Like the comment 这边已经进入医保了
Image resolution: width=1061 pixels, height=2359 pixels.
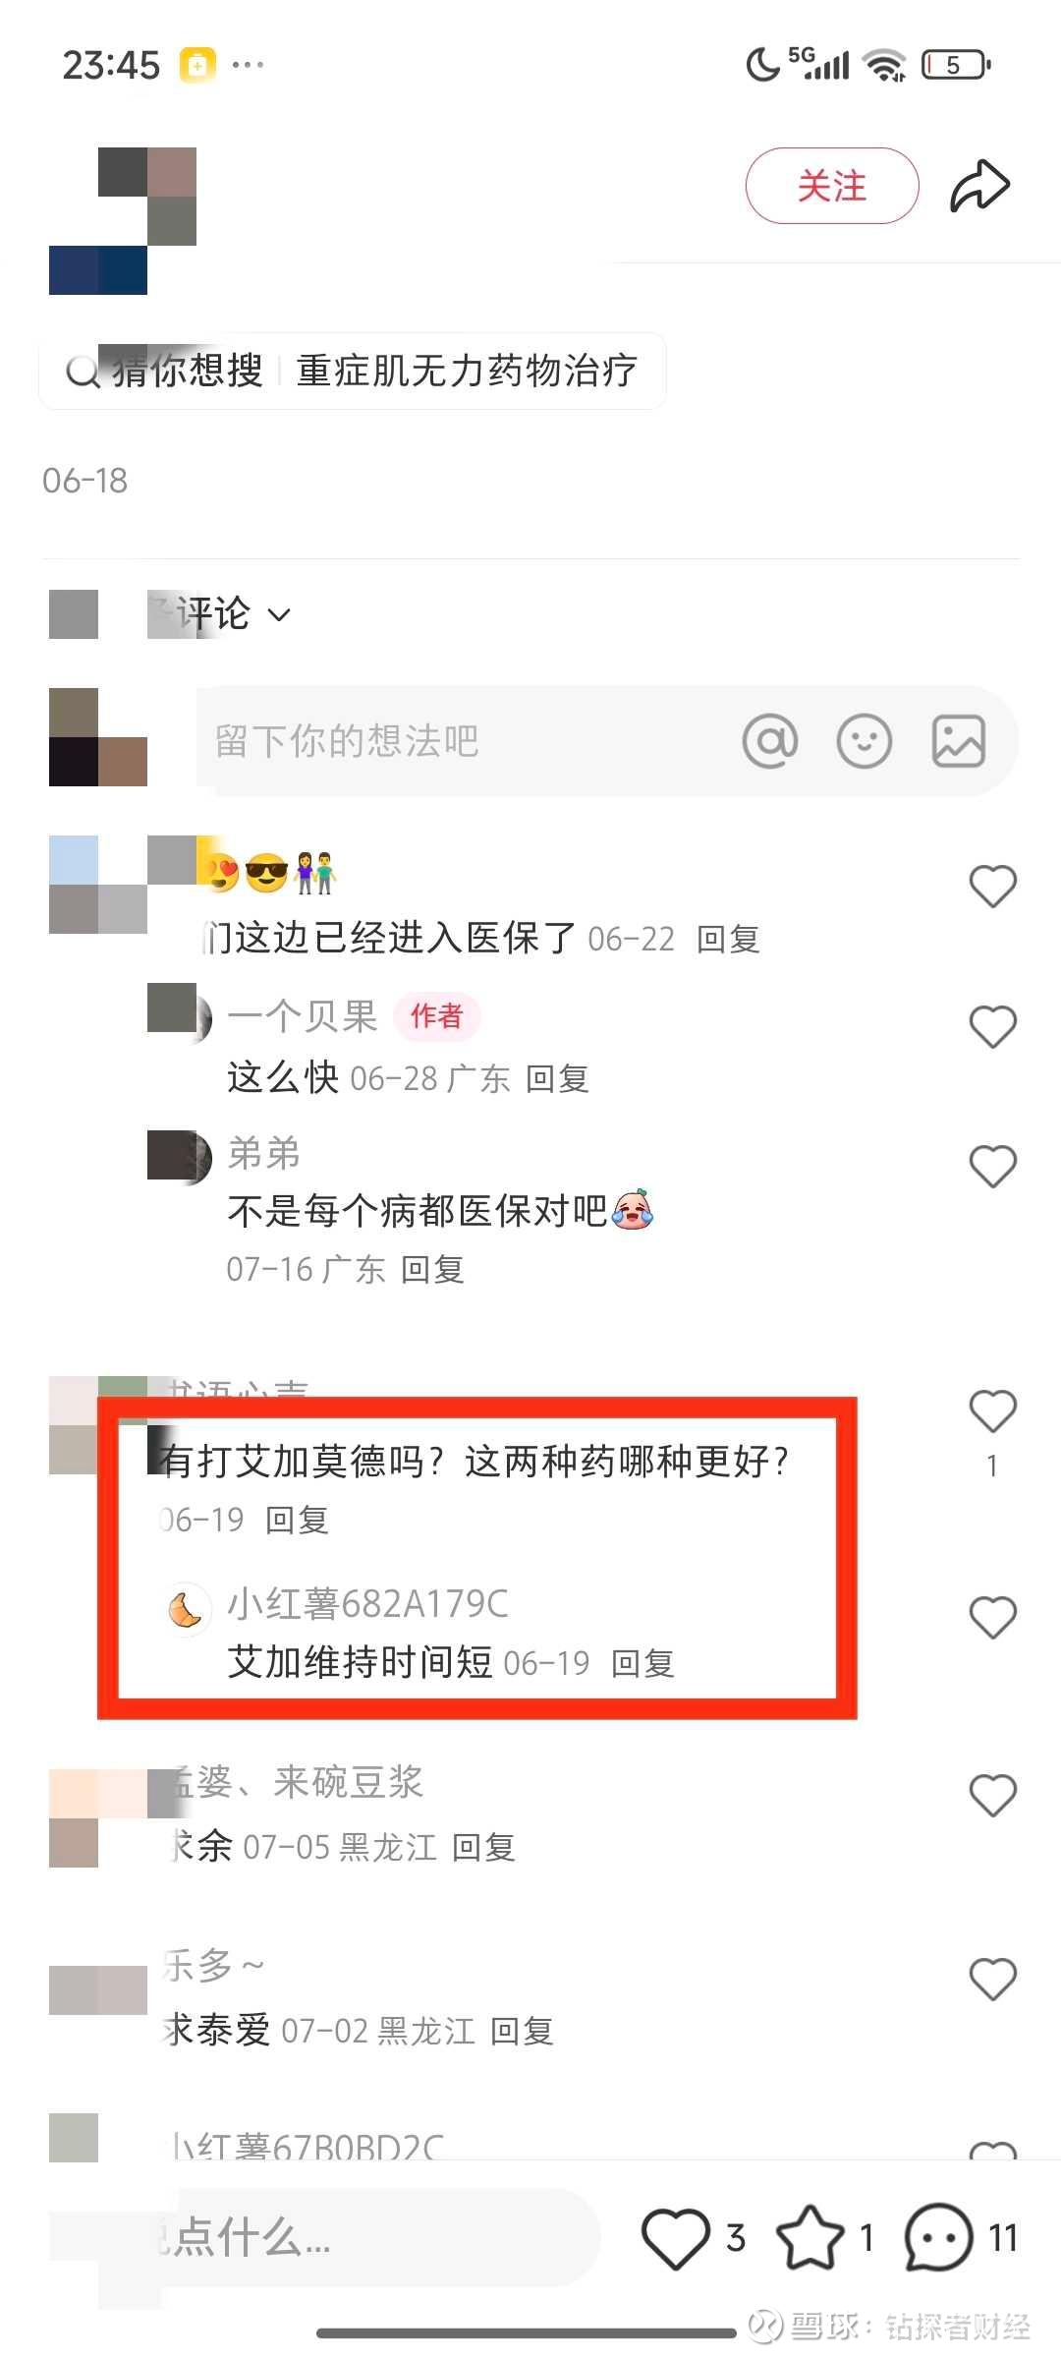tap(992, 886)
